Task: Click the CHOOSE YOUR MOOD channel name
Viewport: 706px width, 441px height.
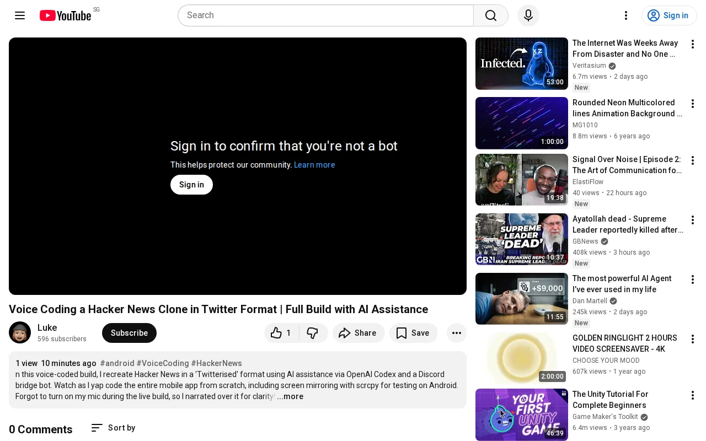Action: tap(606, 361)
